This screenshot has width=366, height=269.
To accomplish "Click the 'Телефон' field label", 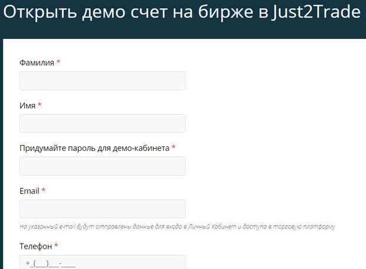I will [x=35, y=246].
